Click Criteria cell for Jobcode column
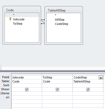 (27, 93)
